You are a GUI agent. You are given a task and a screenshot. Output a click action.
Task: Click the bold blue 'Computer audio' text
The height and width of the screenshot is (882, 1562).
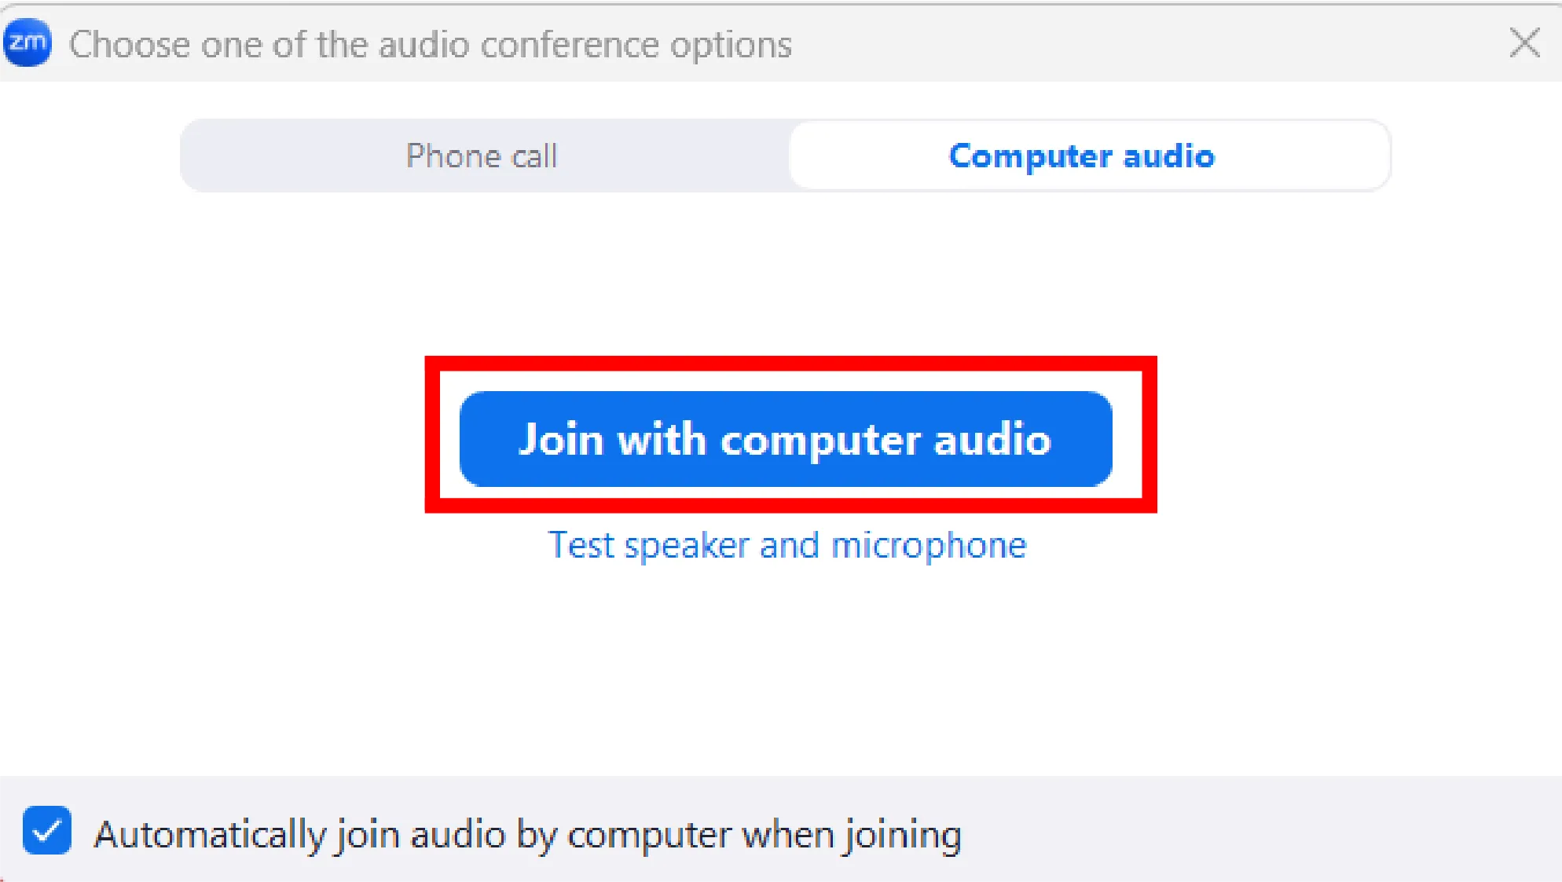(1082, 156)
